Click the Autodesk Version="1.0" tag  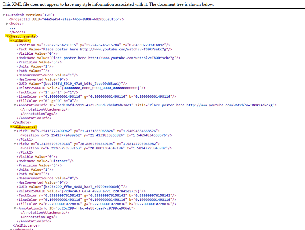click(x=30, y=15)
